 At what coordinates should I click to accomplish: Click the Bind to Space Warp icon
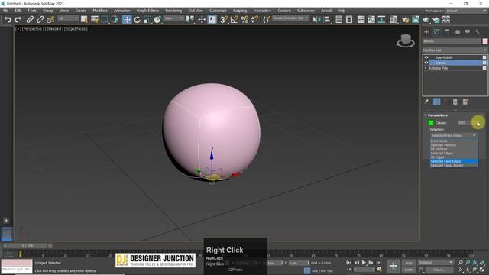(x=50, y=20)
